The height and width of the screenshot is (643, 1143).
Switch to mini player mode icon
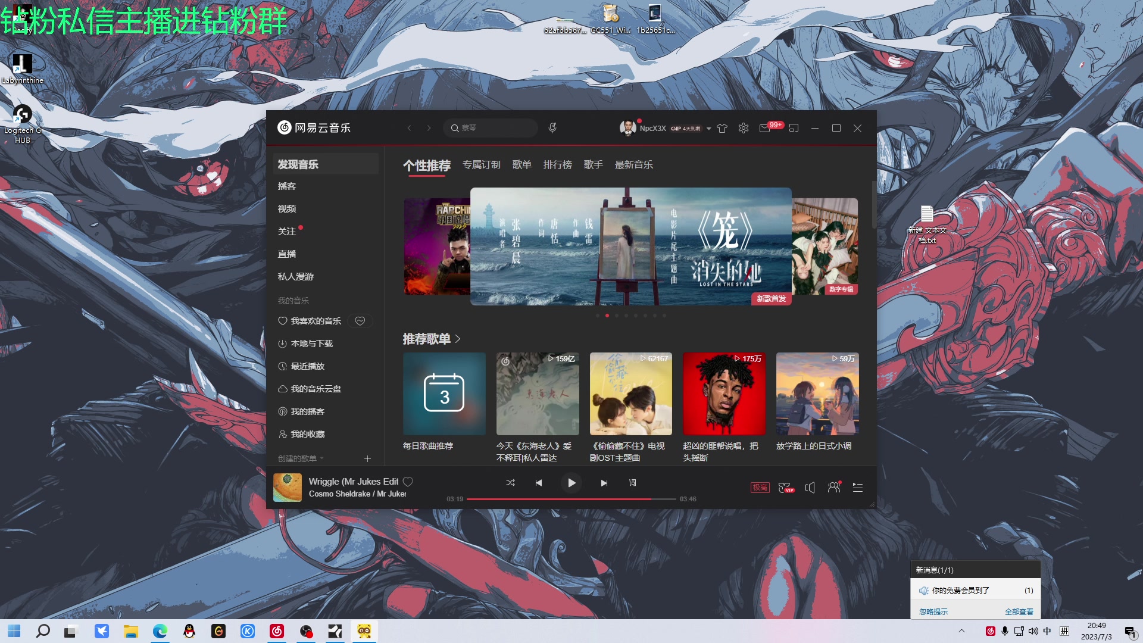pos(794,128)
